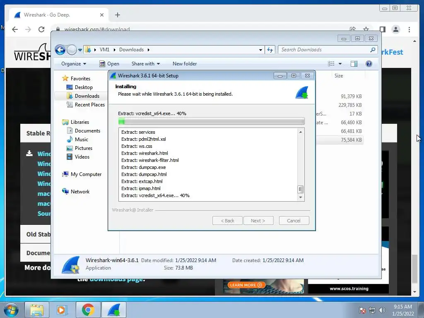
Task: Open the address bar history dropdown
Action: tap(260, 50)
